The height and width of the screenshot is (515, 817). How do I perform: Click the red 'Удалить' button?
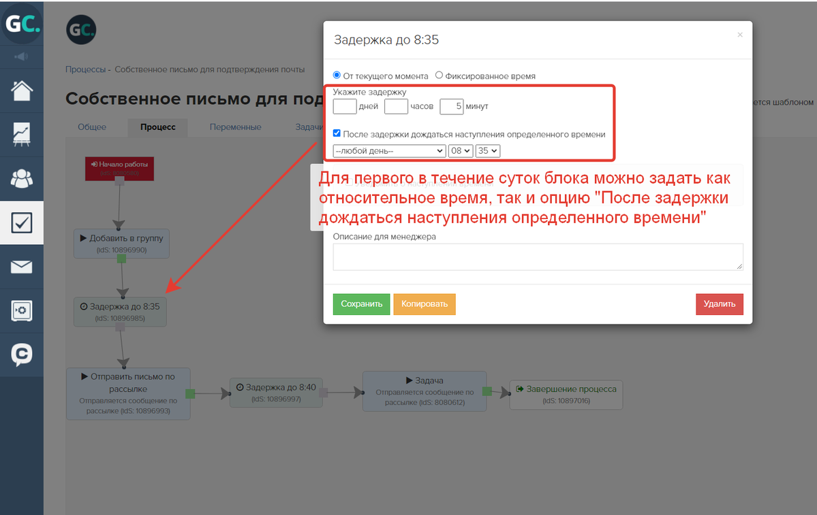click(x=719, y=304)
